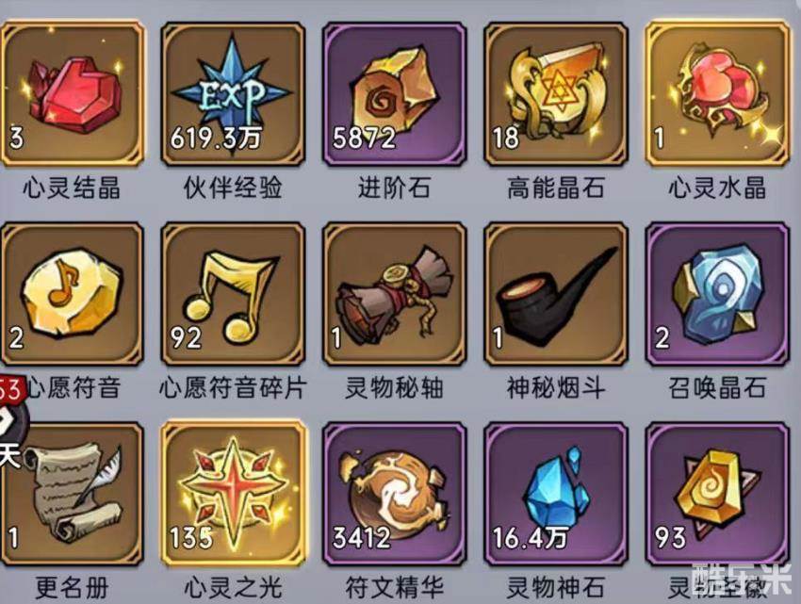Tap the red 53 notification badge
The height and width of the screenshot is (604, 801).
[10, 391]
